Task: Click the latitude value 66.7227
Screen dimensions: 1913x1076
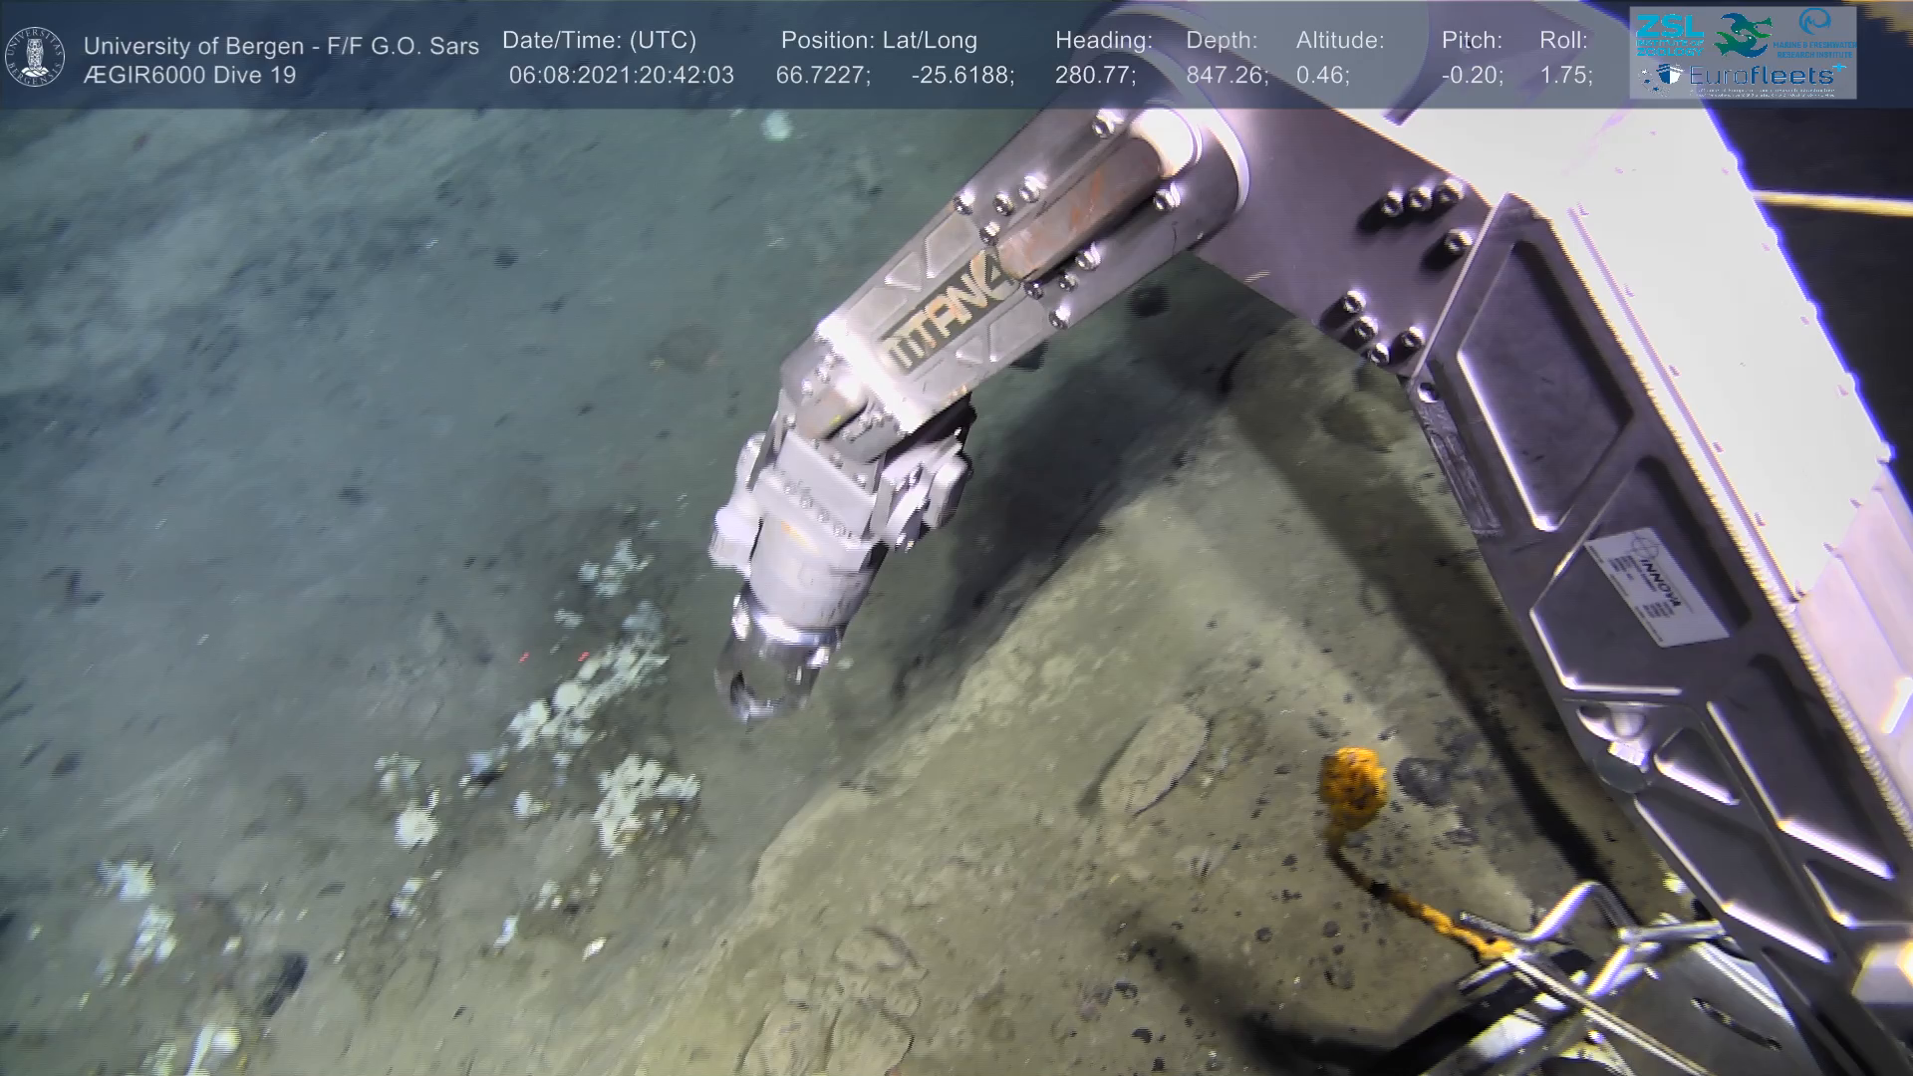Action: pos(822,76)
